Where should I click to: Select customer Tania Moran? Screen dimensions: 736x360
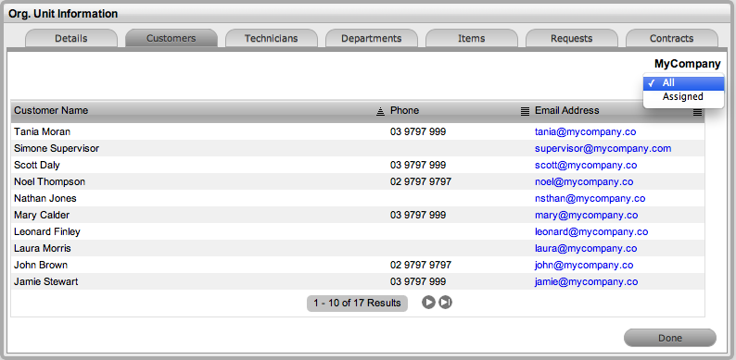click(43, 132)
